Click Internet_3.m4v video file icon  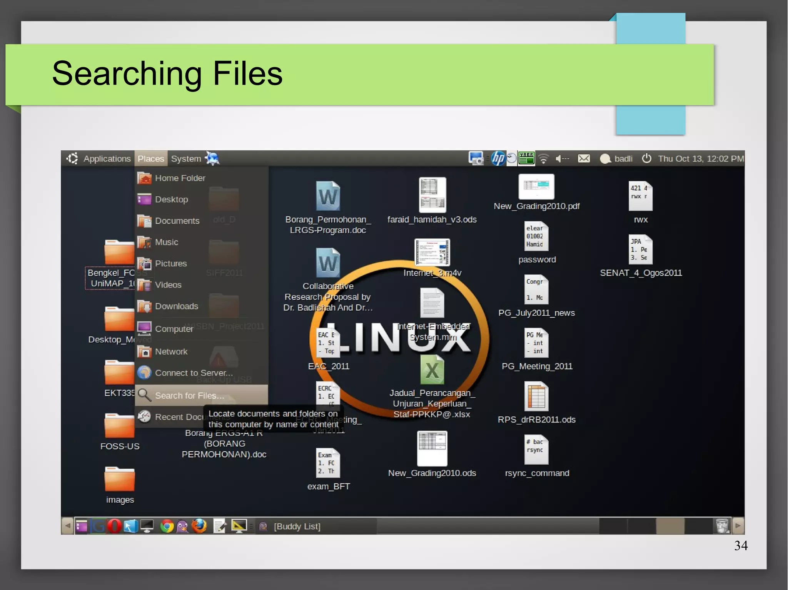click(432, 252)
